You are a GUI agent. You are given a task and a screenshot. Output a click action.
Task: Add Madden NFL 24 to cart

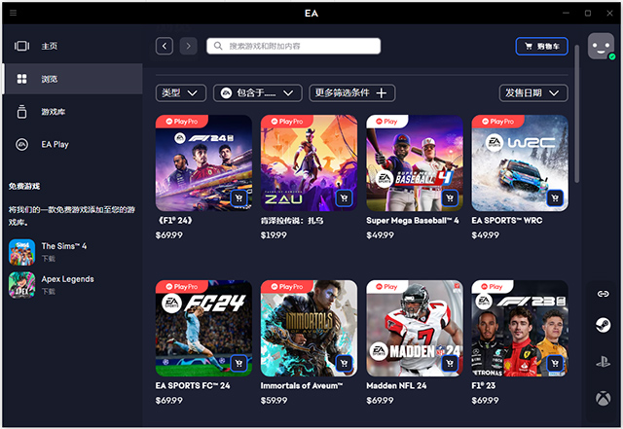click(450, 364)
